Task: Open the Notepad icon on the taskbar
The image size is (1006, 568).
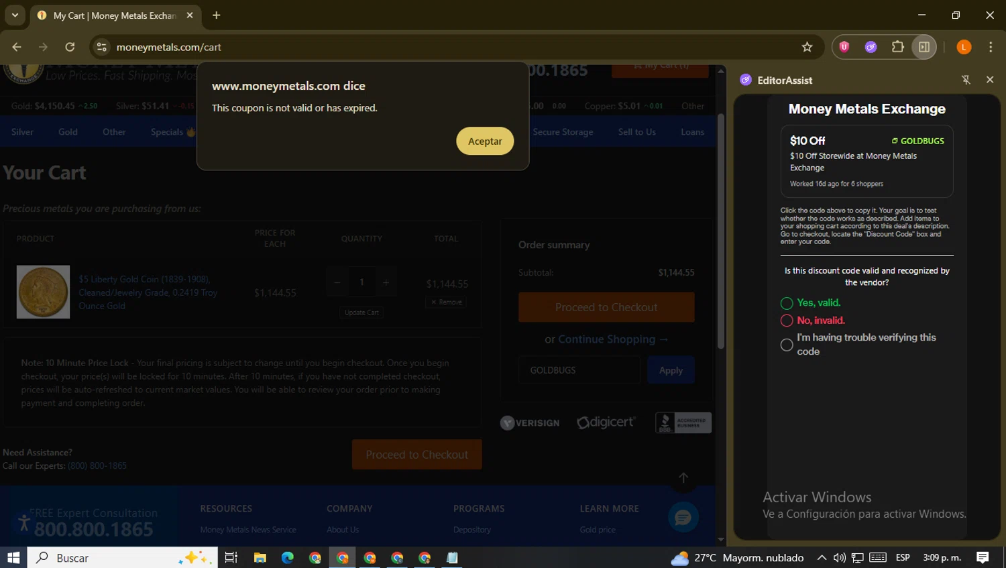Action: pyautogui.click(x=452, y=557)
